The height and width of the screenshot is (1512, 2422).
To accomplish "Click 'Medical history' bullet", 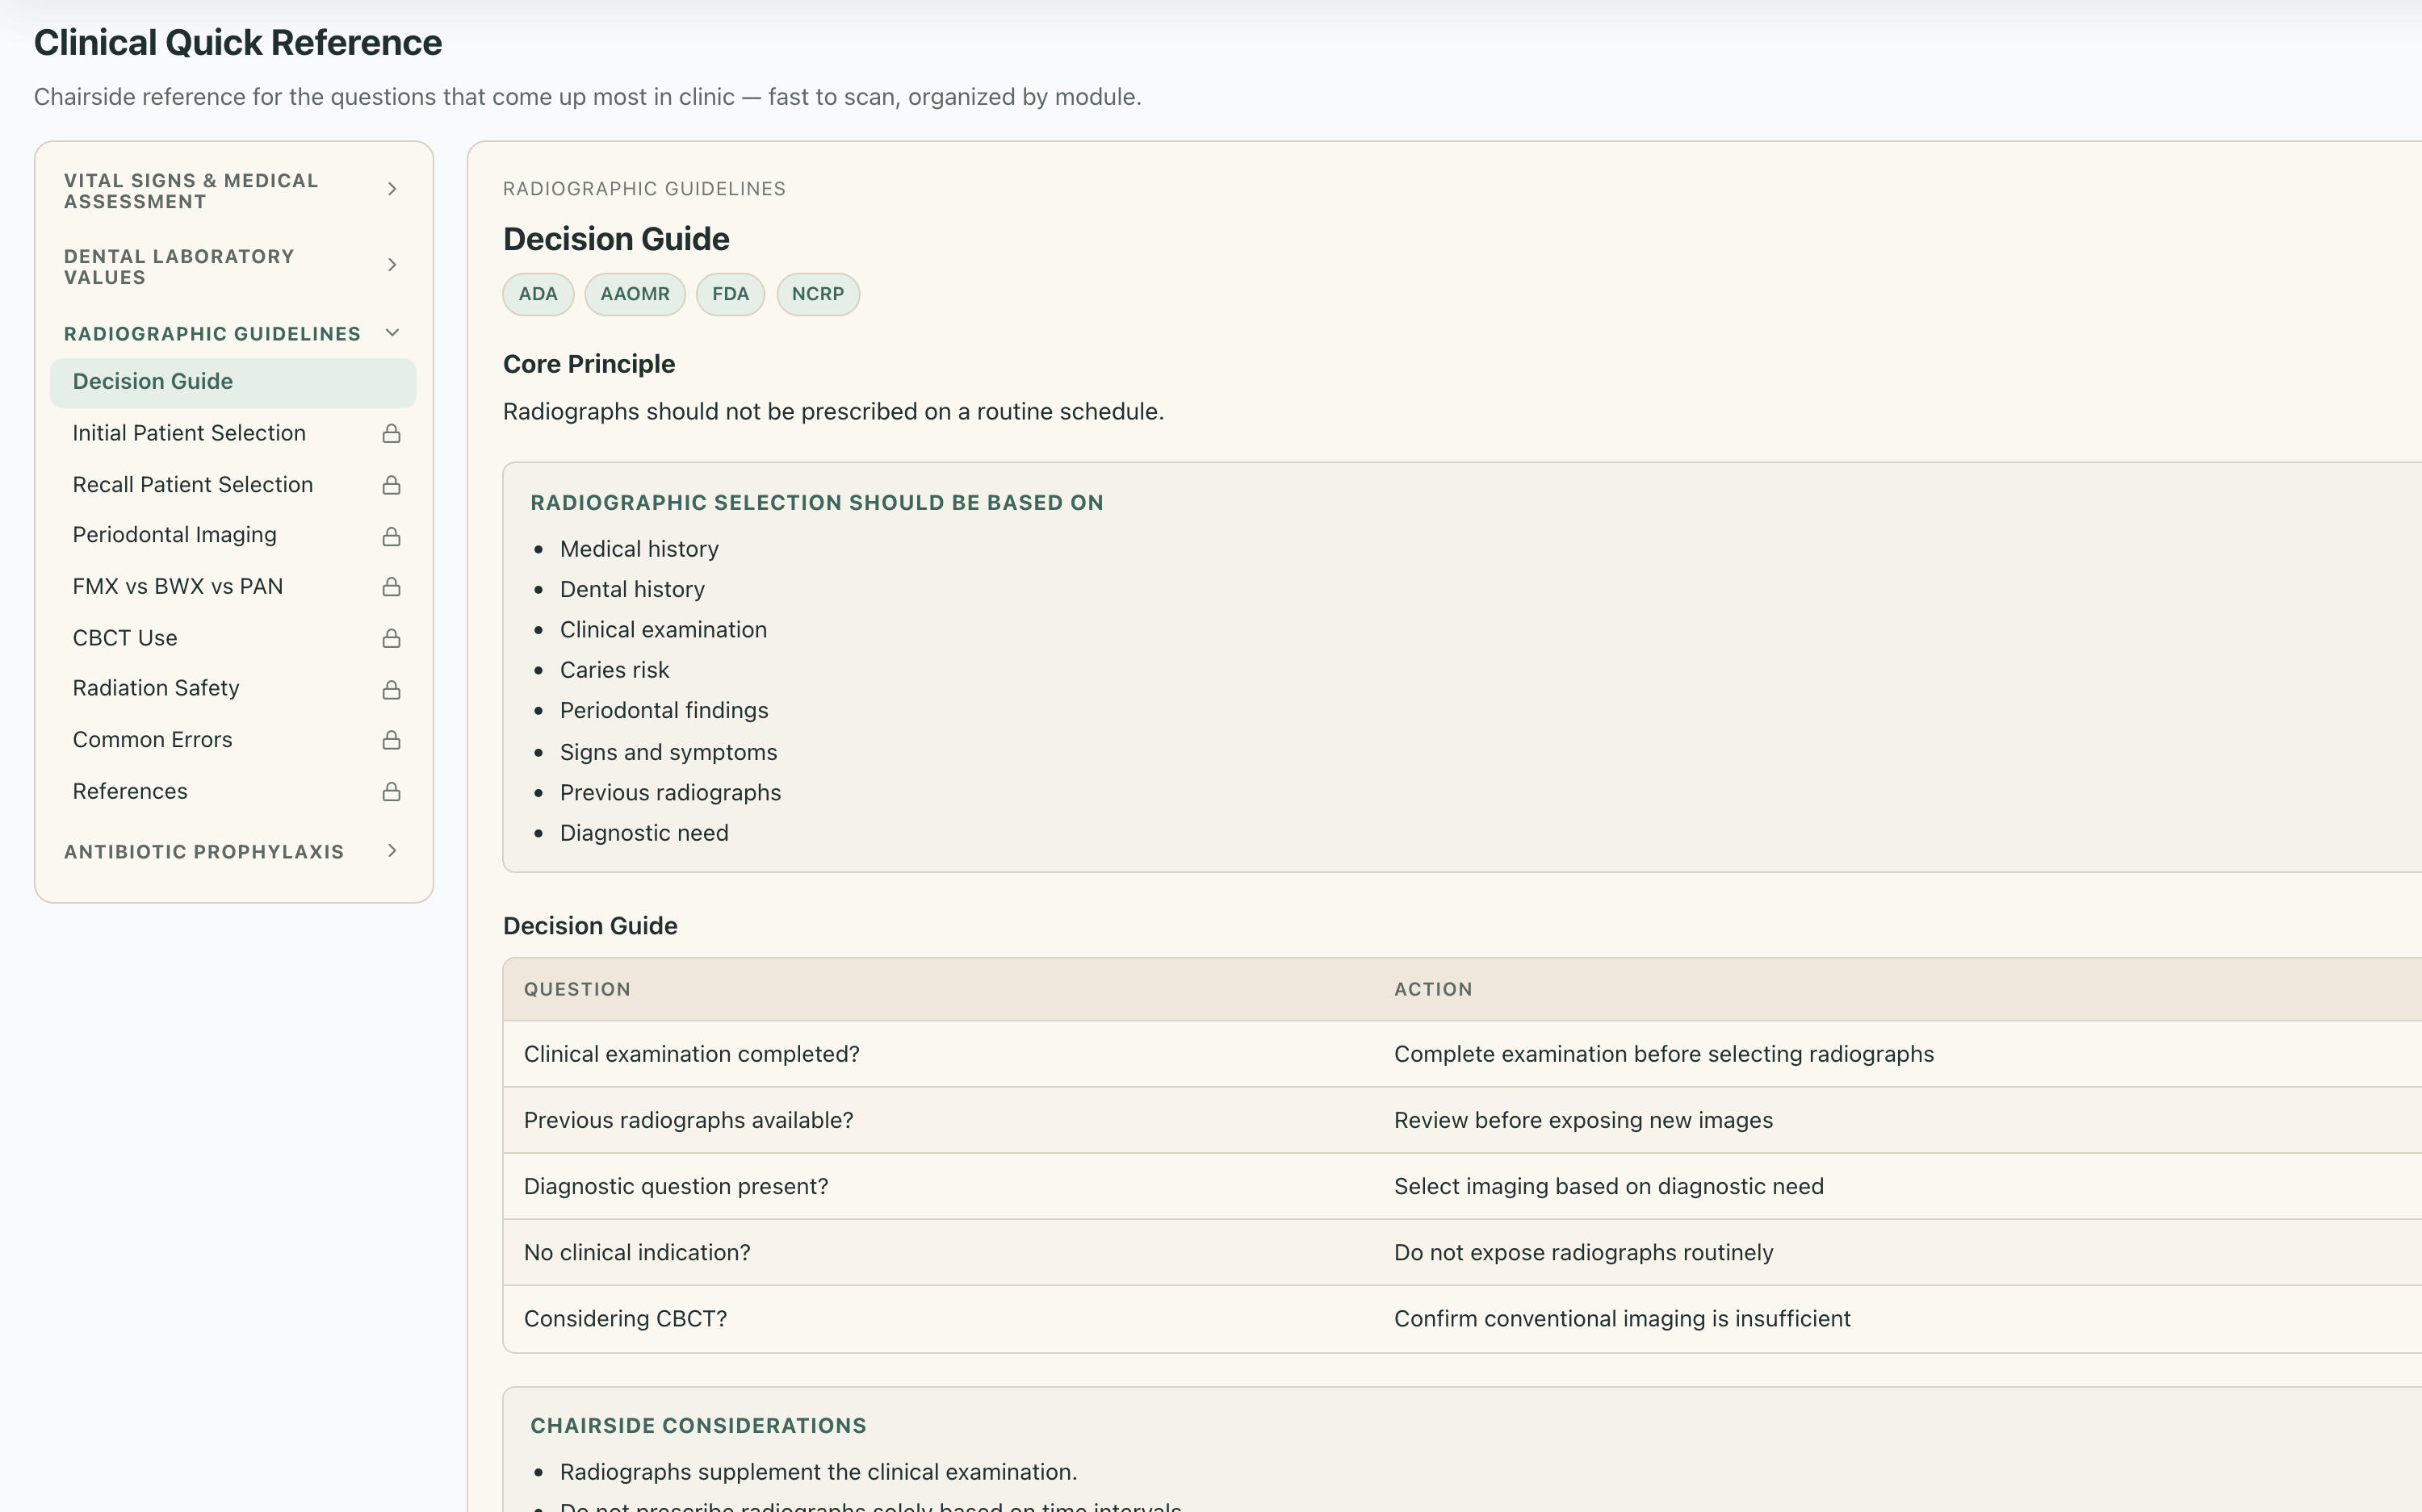I will [x=639, y=549].
